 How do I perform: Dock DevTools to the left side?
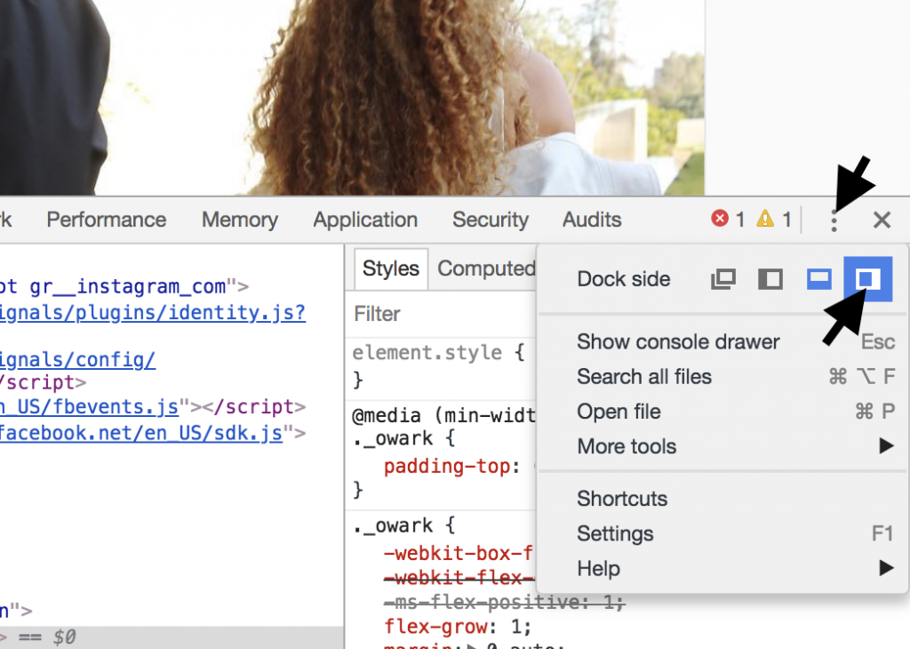(770, 279)
